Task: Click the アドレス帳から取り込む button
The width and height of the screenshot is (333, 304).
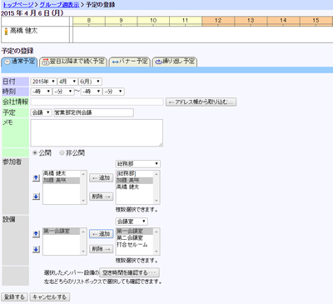Action: 201,102
